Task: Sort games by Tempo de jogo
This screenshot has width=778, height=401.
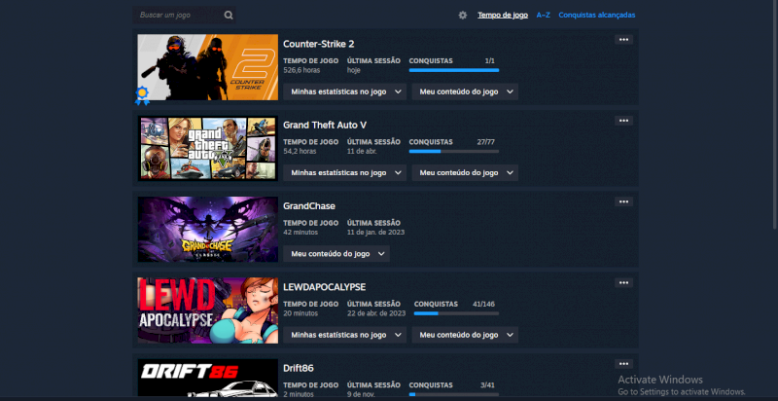Action: click(x=503, y=15)
